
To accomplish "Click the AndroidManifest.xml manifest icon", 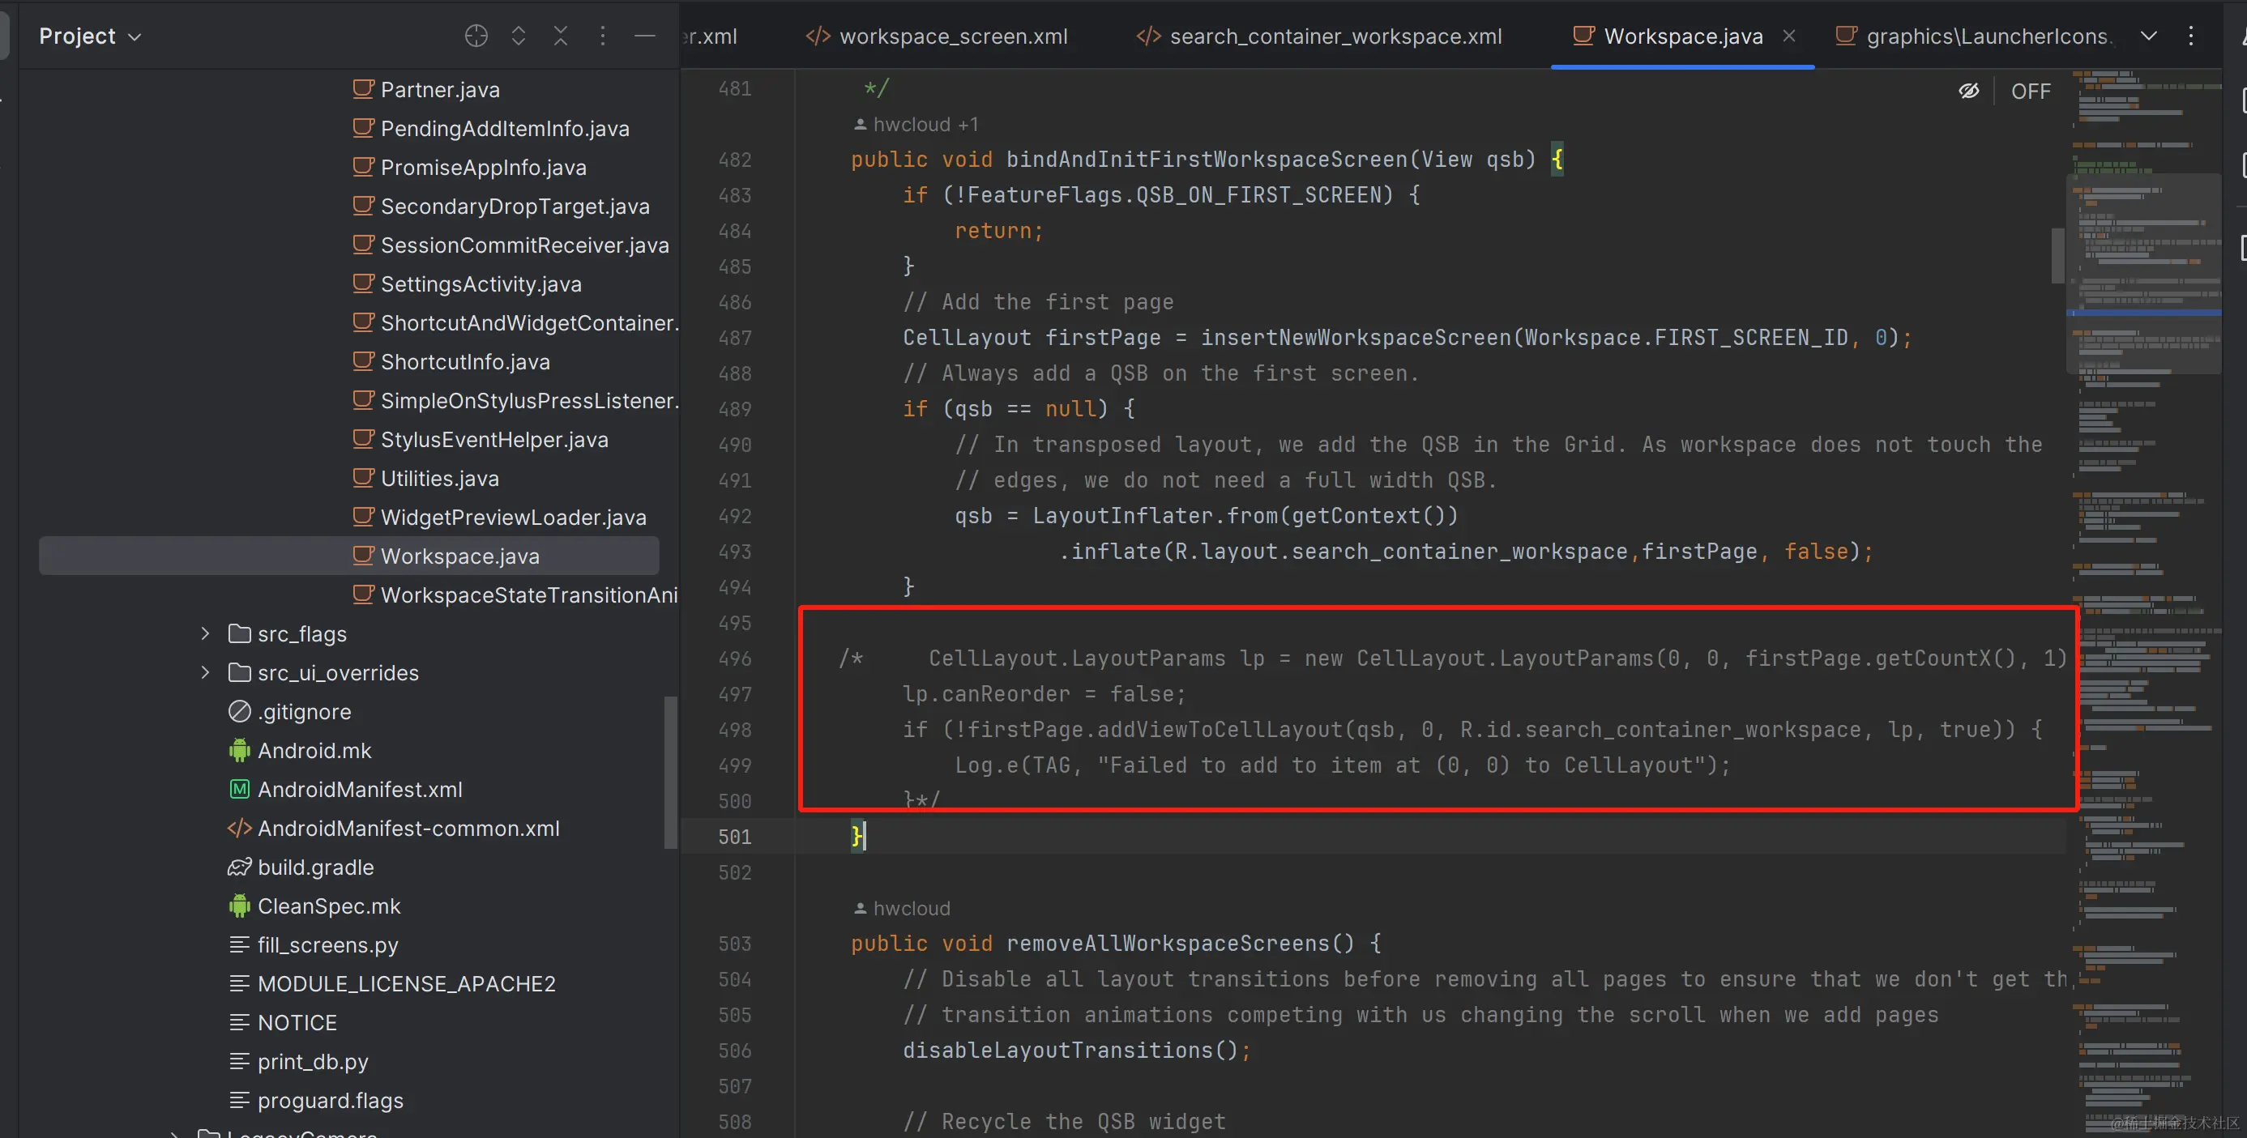I will point(239,789).
